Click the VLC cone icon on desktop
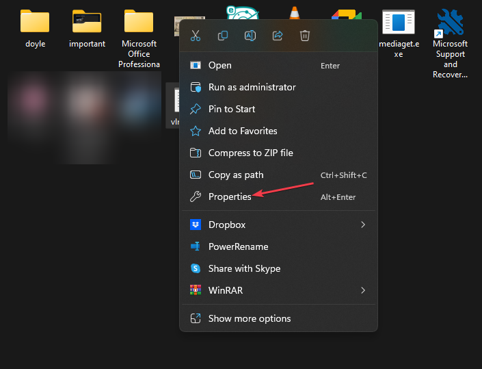482x369 pixels. point(295,13)
